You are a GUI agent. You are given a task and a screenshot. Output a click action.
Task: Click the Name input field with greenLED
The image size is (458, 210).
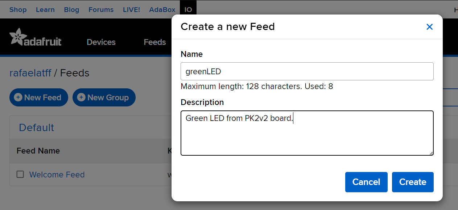tap(307, 71)
